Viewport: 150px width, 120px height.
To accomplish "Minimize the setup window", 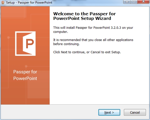I will [x=127, y=2].
